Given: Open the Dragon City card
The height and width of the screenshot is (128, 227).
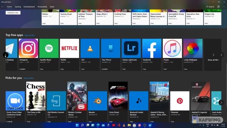Looking at the screenshot, I should [x=212, y=17].
